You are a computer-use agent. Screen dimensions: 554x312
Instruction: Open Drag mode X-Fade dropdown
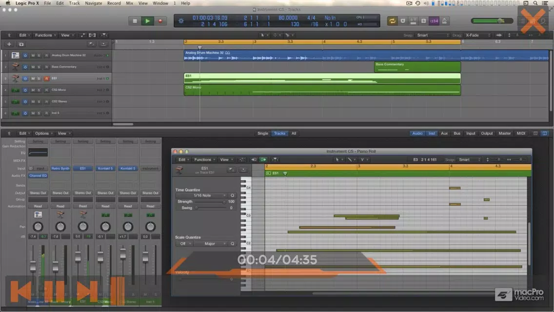coord(478,35)
